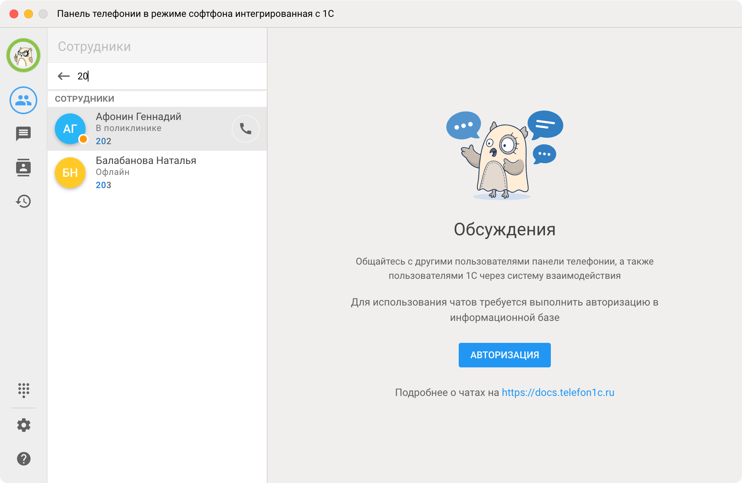Open settings gear icon

click(23, 425)
